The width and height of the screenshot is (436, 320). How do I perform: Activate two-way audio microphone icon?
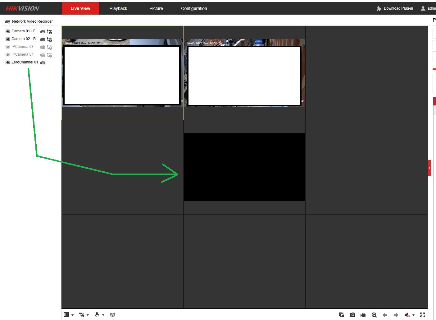(97, 315)
